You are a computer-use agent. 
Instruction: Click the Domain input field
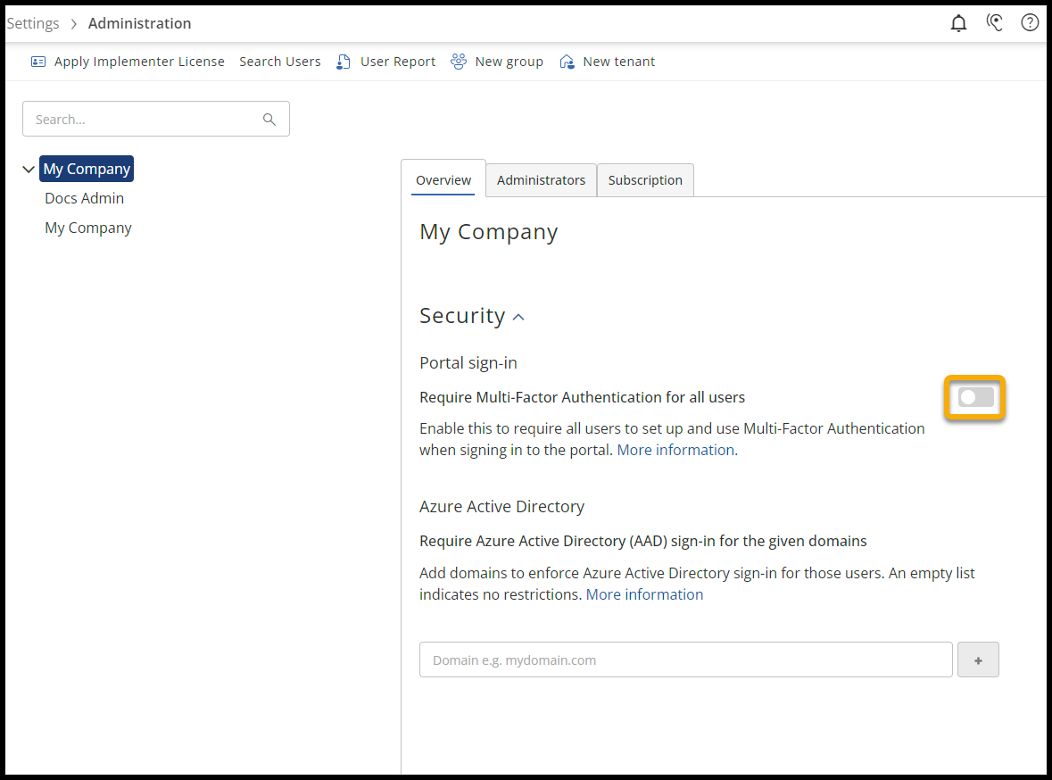tap(685, 660)
